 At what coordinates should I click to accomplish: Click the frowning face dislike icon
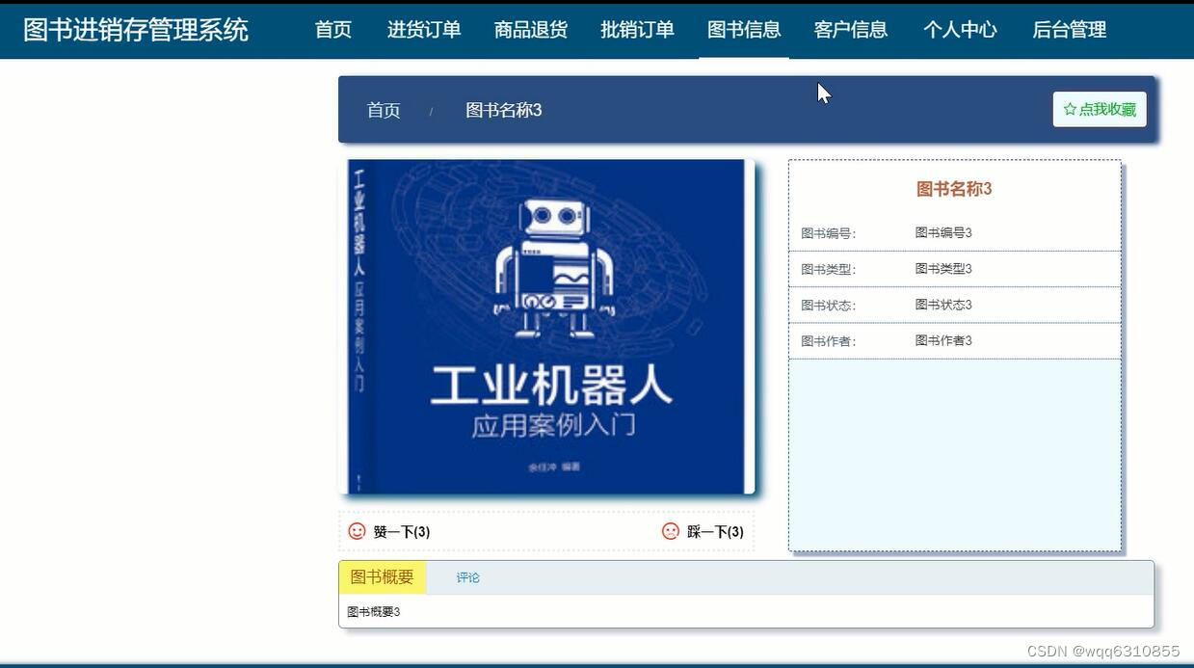671,531
